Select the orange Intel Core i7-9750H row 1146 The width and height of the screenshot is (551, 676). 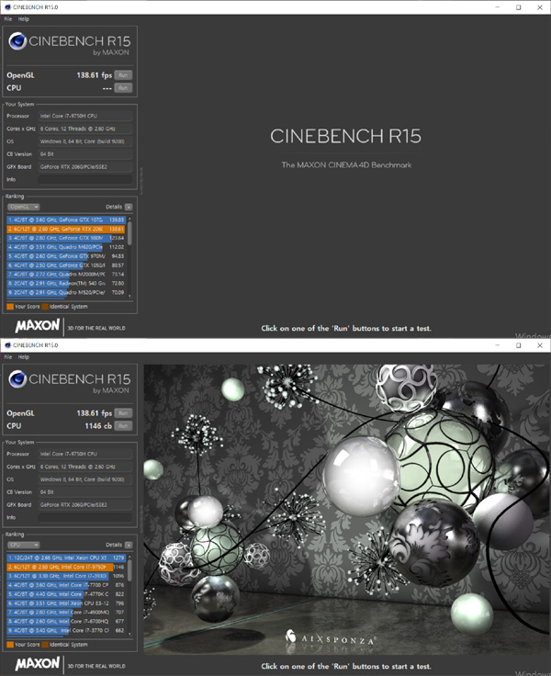pyautogui.click(x=66, y=567)
